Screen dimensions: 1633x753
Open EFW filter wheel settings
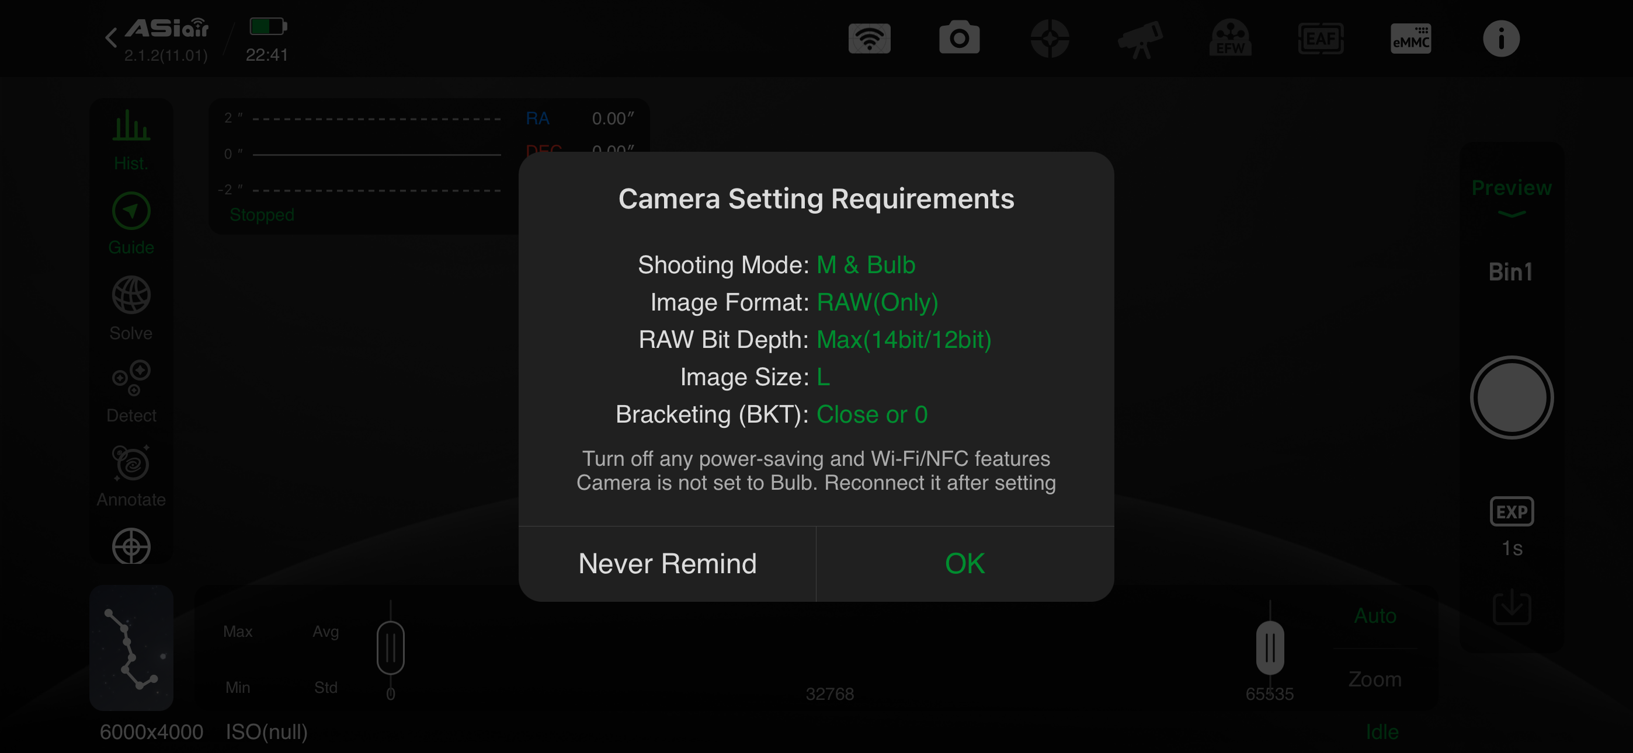1231,38
